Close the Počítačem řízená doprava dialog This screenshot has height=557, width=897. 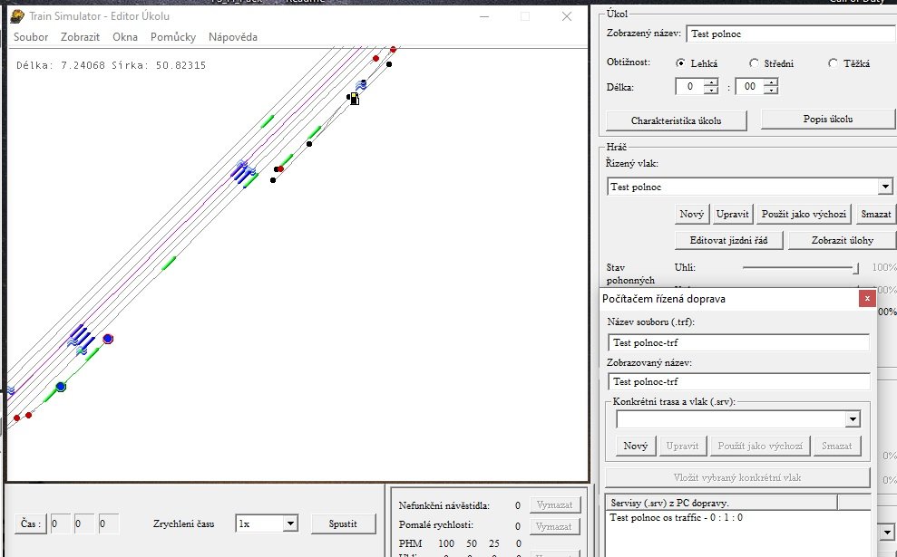click(867, 298)
